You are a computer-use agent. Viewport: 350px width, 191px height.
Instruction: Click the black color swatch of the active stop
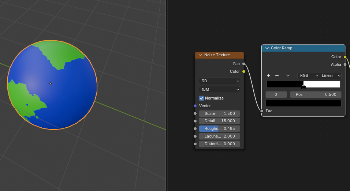tap(303, 103)
